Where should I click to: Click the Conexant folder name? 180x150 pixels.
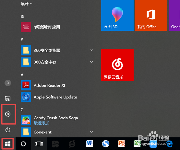pyautogui.click(x=42, y=132)
